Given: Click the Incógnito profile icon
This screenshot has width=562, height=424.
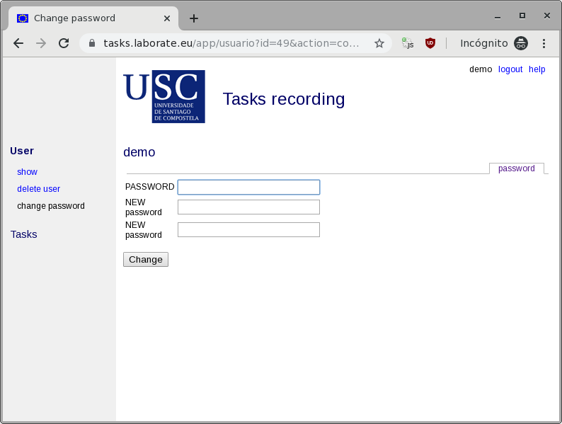Looking at the screenshot, I should tap(521, 43).
